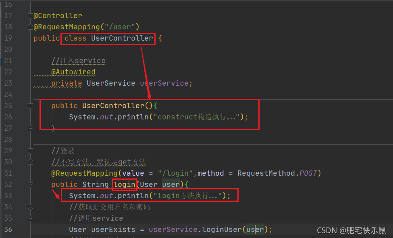
Task: Click the String return type on line 32
Action: (x=95, y=185)
